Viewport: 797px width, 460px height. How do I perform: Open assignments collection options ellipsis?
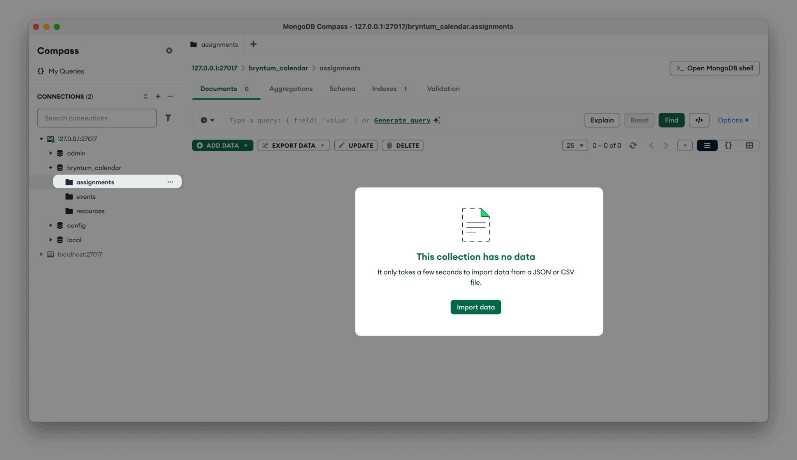(170, 182)
